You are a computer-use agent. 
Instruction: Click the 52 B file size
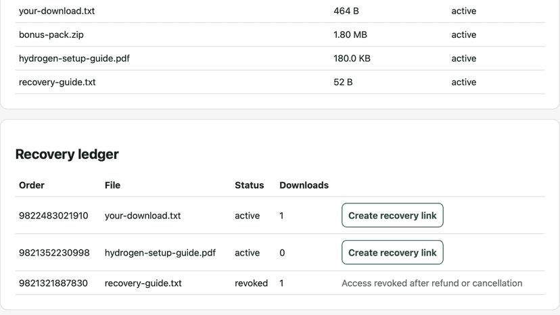343,82
